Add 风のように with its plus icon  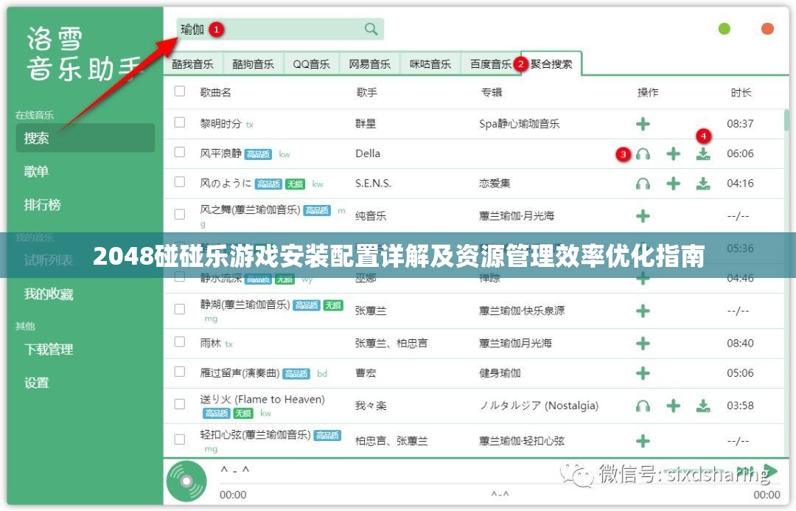[x=673, y=184]
